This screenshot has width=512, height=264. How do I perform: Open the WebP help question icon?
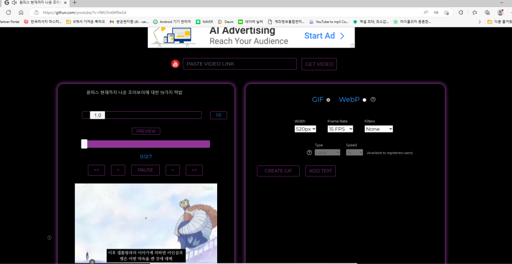coord(373,99)
